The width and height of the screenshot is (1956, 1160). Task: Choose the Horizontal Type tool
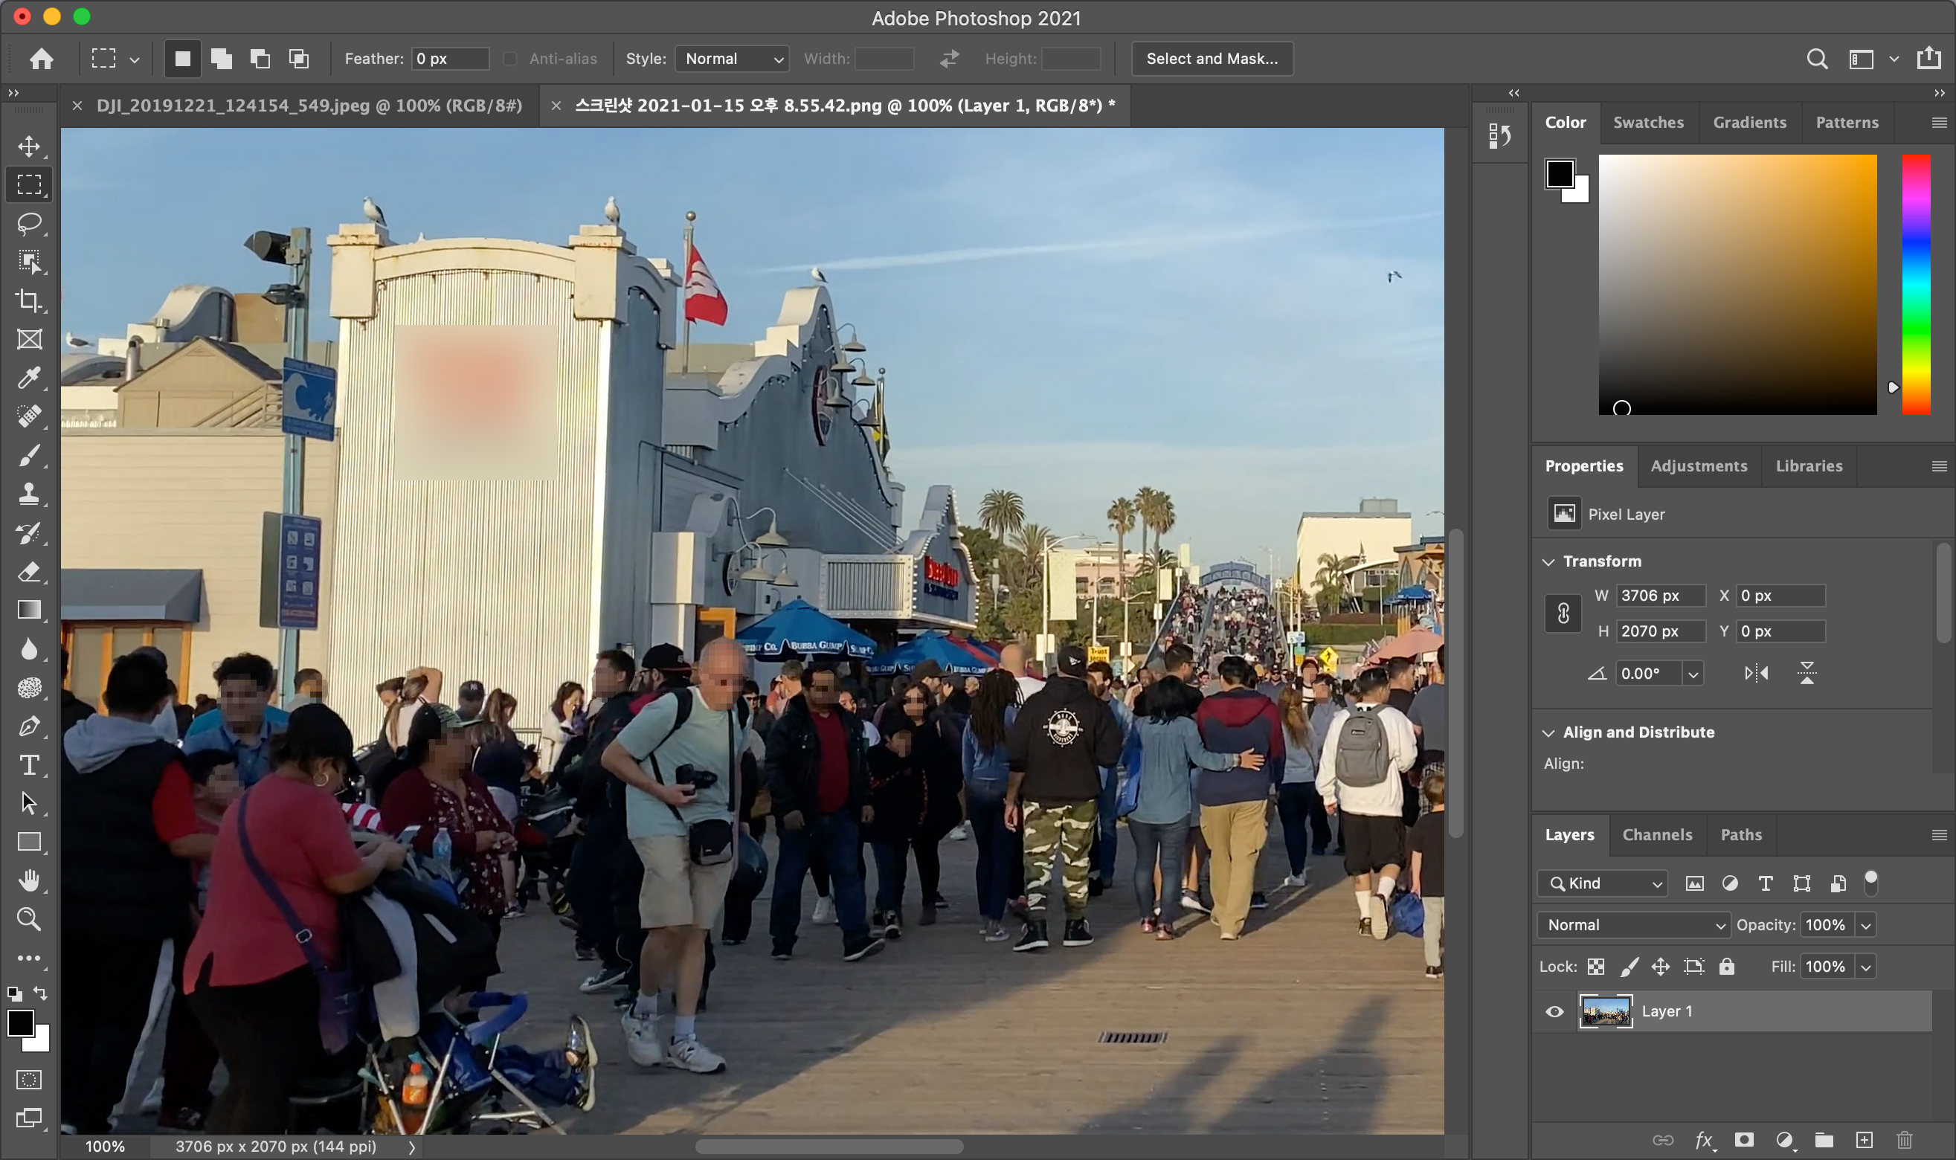pyautogui.click(x=29, y=764)
